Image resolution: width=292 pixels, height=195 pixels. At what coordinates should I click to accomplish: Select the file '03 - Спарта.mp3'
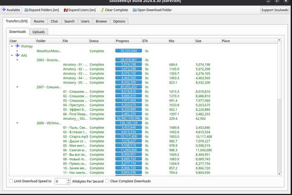(x=76, y=137)
